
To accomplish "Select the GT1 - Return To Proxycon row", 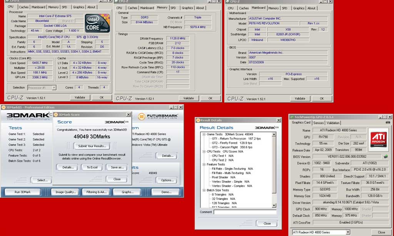I will point(236,139).
